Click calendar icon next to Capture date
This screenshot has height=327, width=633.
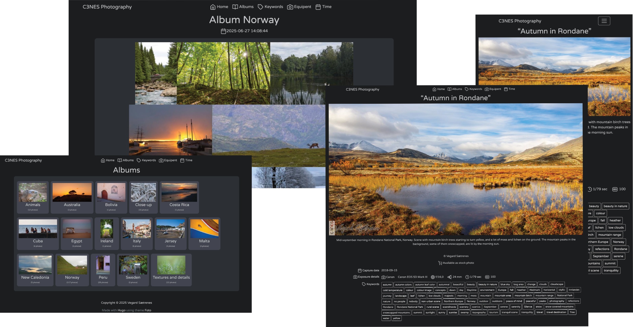coord(360,271)
